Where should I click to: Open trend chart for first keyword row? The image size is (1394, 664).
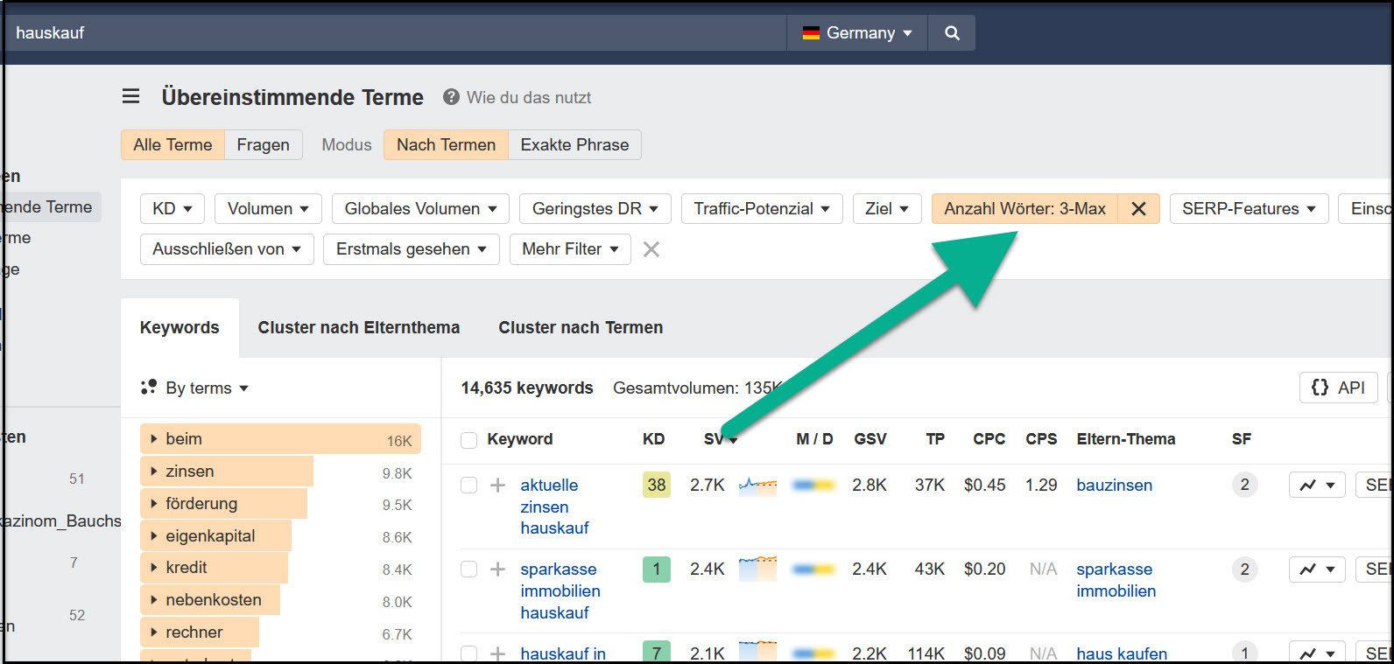point(1316,485)
